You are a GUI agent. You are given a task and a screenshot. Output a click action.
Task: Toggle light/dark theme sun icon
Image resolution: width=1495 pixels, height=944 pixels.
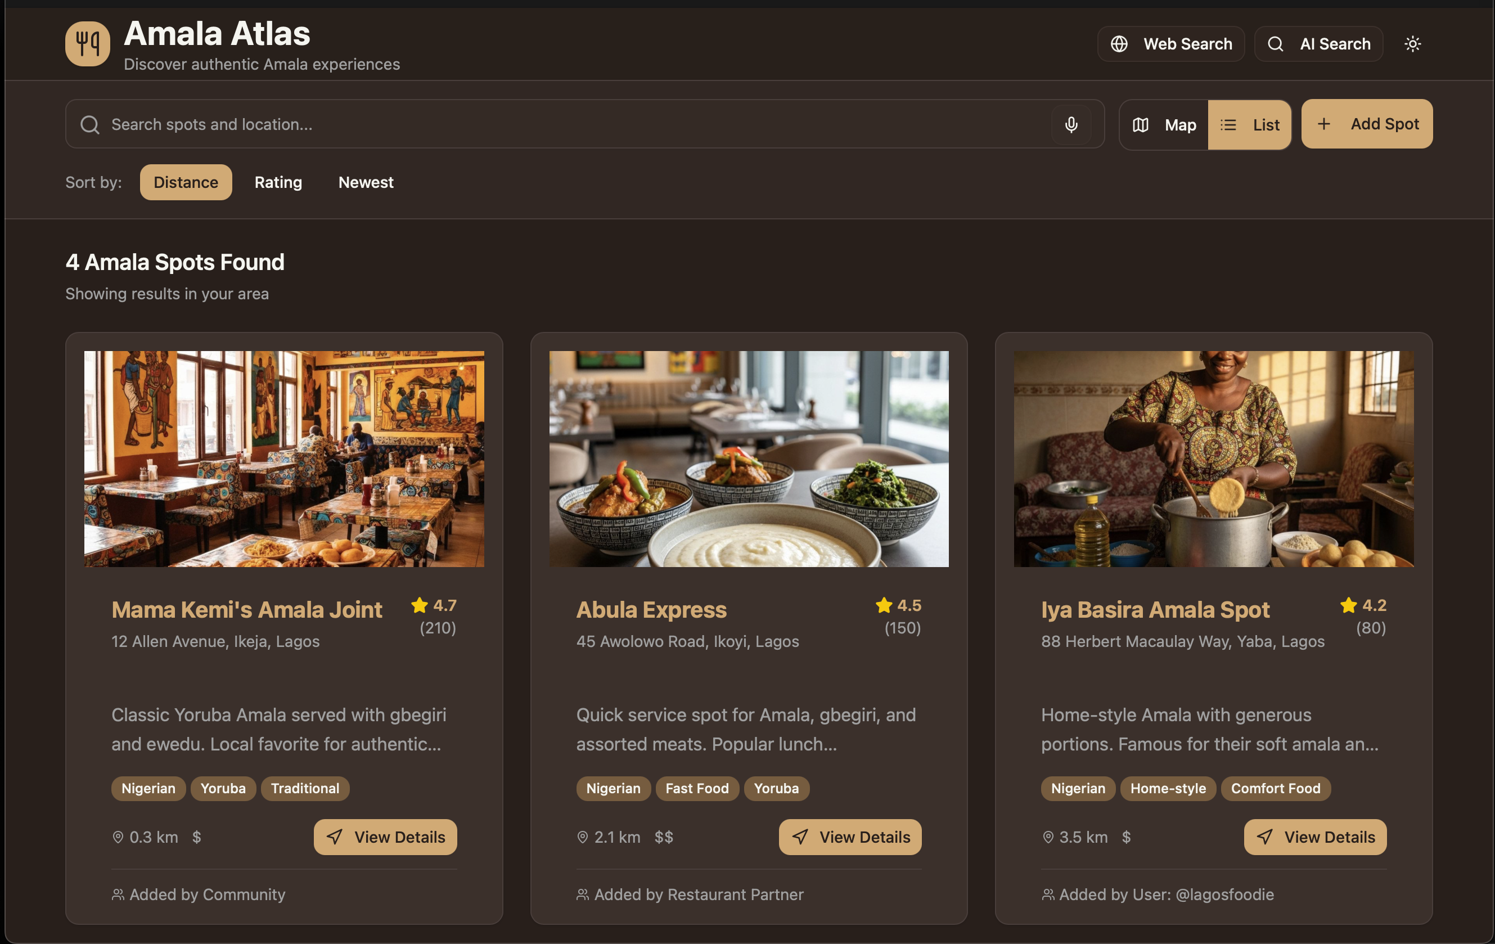1412,44
